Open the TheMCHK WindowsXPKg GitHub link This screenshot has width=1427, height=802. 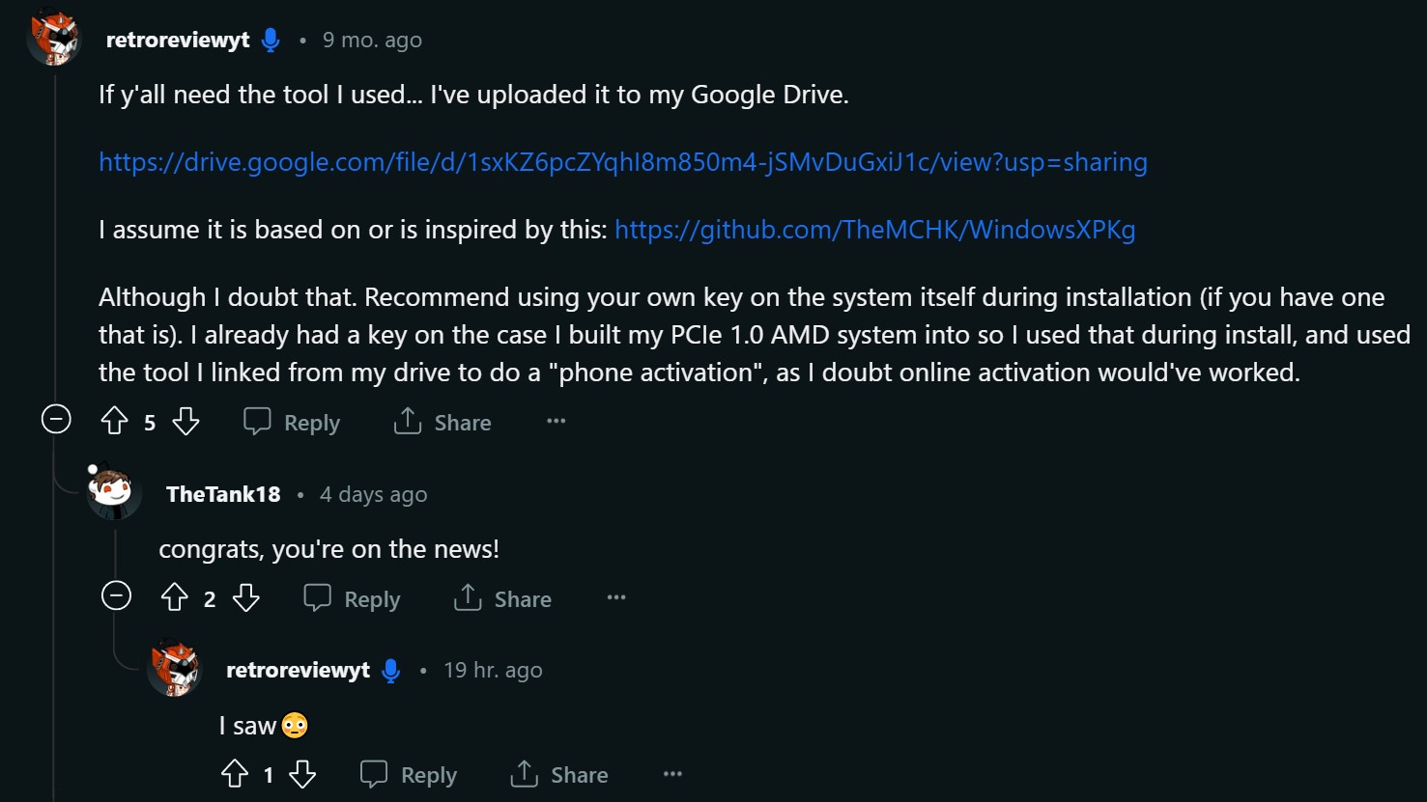874,230
